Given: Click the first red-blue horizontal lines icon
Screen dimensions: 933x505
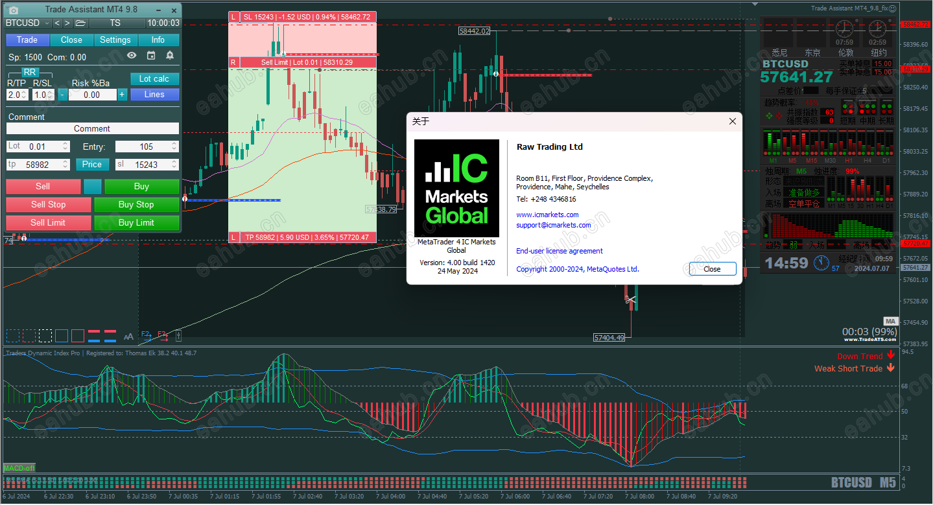Looking at the screenshot, I should 94,336.
